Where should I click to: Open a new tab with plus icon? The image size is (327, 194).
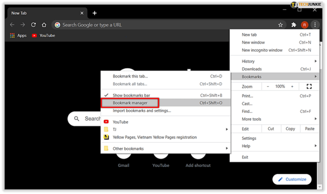(x=94, y=13)
